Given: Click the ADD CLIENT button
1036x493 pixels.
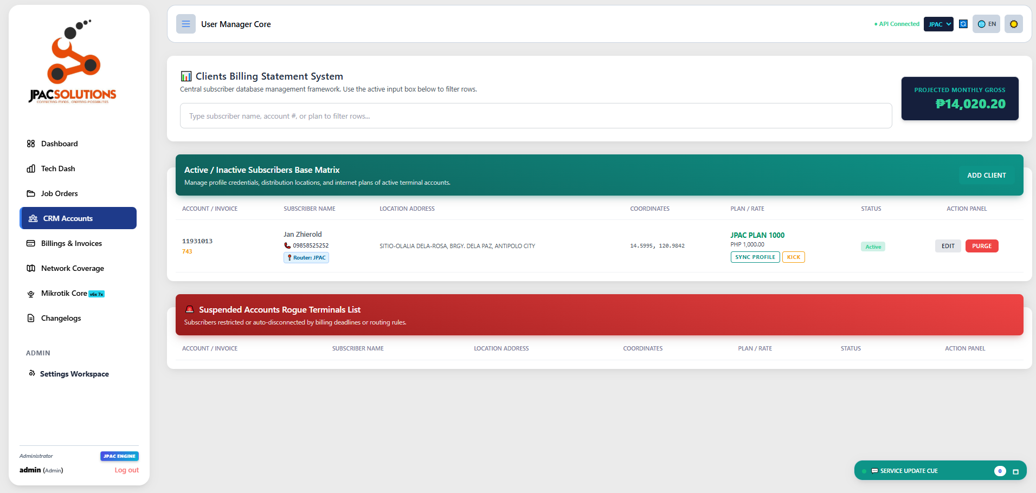Looking at the screenshot, I should pyautogui.click(x=987, y=176).
